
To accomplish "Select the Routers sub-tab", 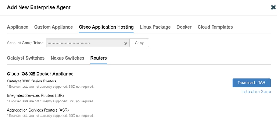I will (x=99, y=58).
